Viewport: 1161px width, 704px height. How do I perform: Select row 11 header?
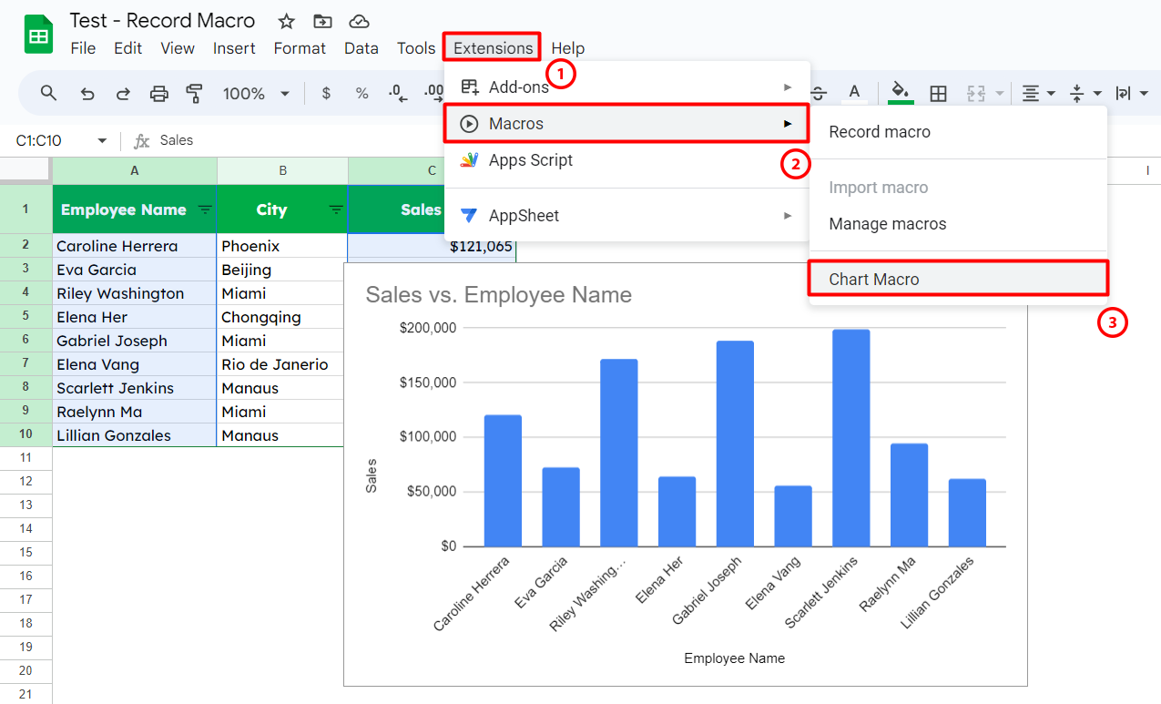[25, 457]
